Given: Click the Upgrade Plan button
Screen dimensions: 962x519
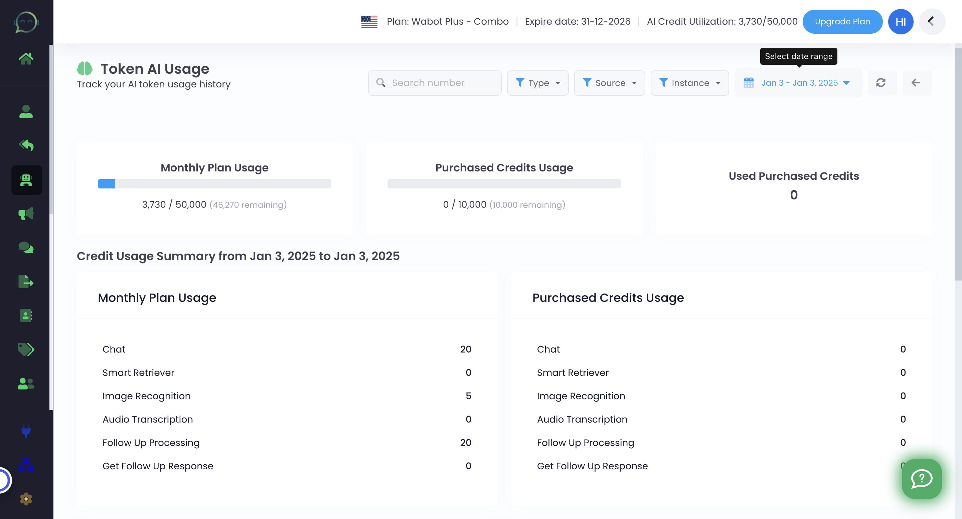Looking at the screenshot, I should tap(842, 21).
